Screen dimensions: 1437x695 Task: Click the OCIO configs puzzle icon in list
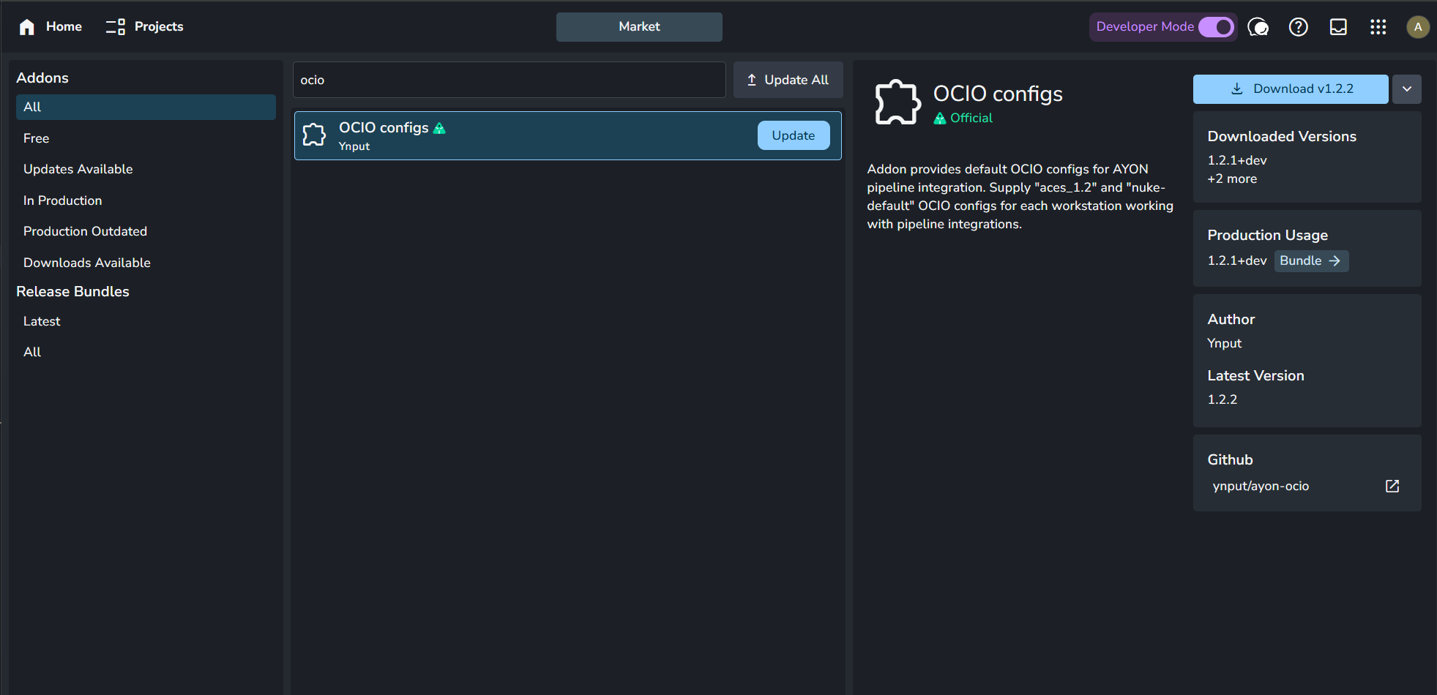pos(314,135)
